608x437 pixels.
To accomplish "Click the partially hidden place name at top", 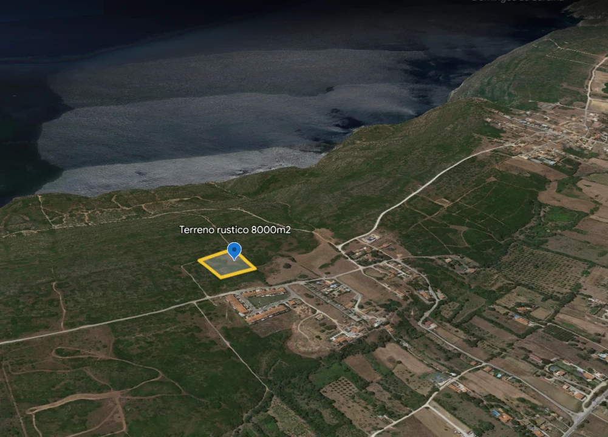I will [x=522, y=2].
